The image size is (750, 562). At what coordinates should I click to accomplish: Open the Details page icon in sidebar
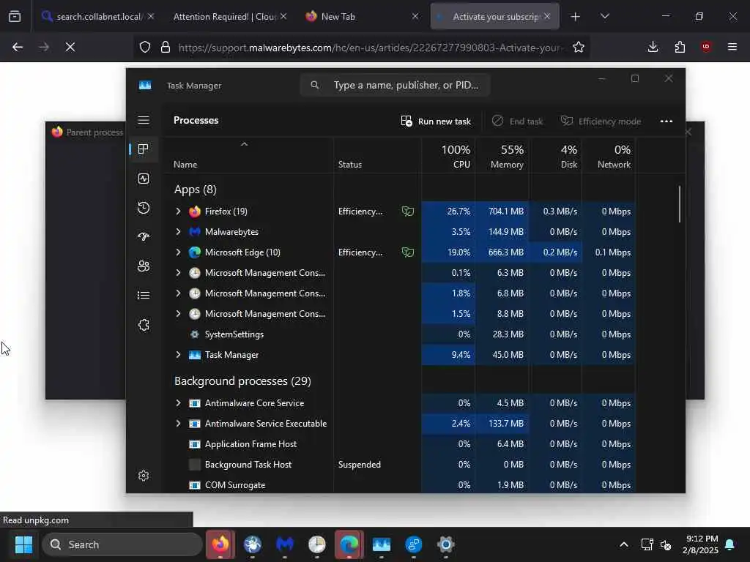pyautogui.click(x=144, y=296)
